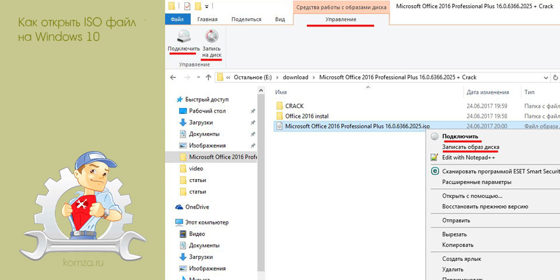Viewport: 560px width, 280px height.
Task: Click the Быстрый доступ star icon
Action: (180, 100)
